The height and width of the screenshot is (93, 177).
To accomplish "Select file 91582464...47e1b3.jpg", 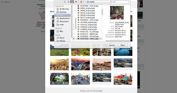I will tap(89, 36).
